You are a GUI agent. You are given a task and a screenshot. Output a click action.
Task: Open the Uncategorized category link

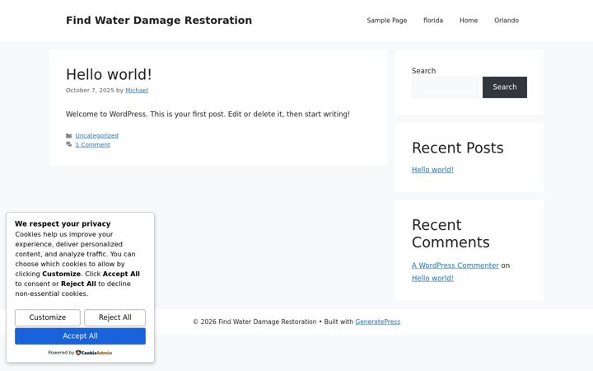pos(97,135)
